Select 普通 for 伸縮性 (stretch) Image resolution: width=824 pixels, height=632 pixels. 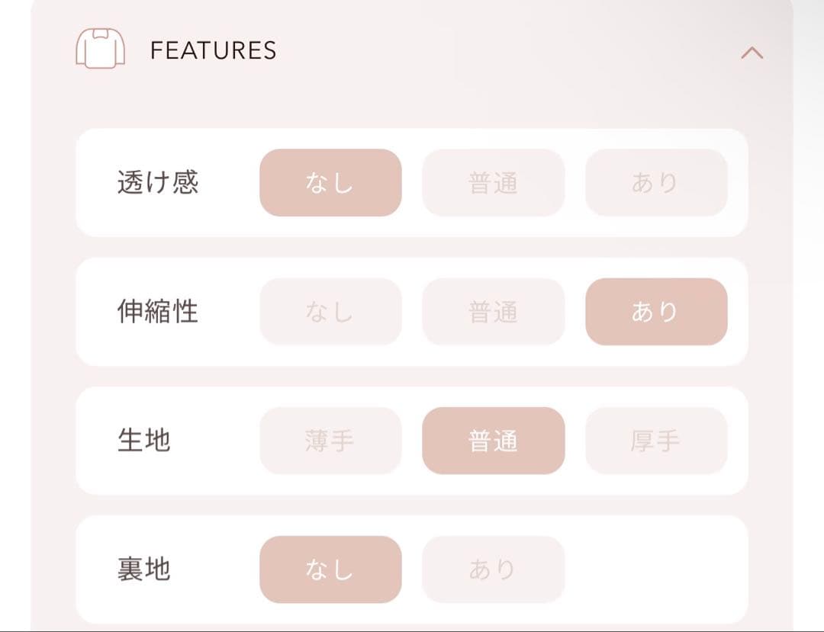click(x=493, y=311)
